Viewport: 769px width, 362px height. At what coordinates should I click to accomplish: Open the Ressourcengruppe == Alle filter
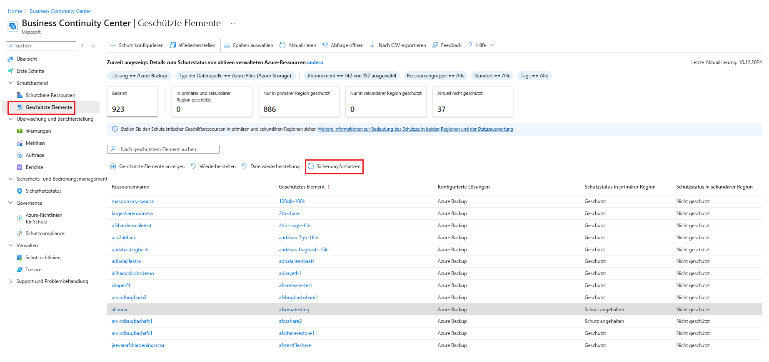coord(435,76)
